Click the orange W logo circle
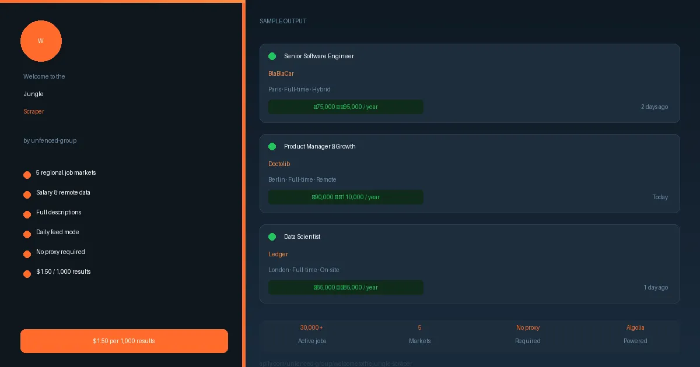This screenshot has width=700, height=367. [x=41, y=41]
